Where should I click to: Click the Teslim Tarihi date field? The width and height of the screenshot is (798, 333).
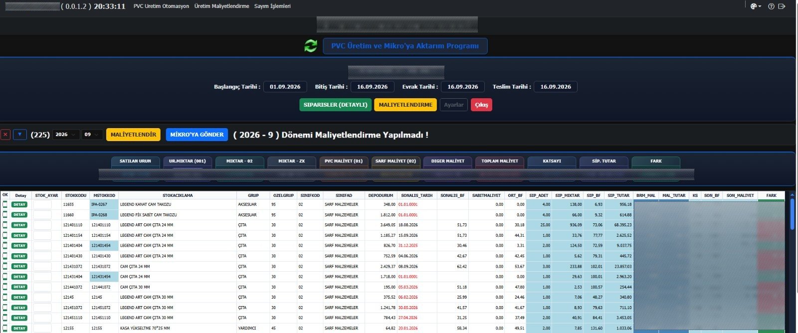(556, 87)
